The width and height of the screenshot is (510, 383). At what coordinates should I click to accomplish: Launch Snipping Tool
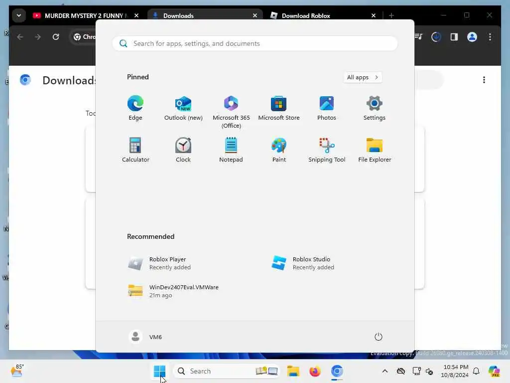click(327, 150)
